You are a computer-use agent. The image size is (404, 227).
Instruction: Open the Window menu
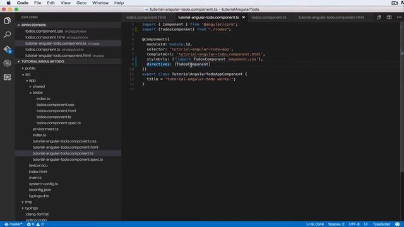[x=100, y=3]
